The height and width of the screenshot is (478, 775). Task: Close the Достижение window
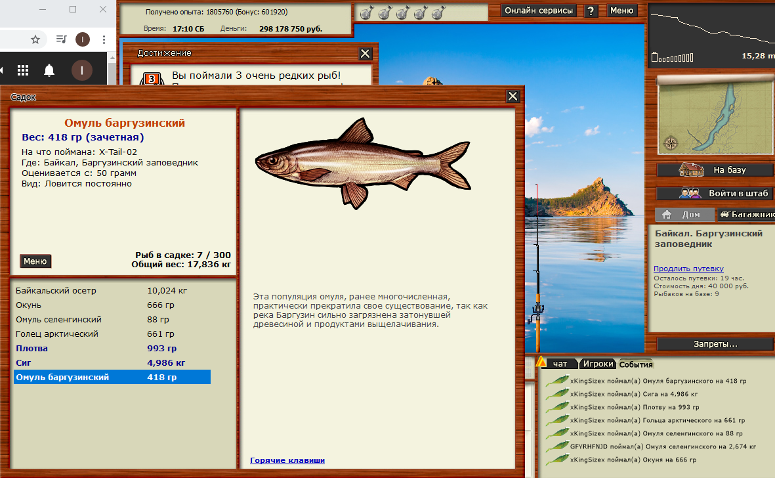tap(366, 53)
